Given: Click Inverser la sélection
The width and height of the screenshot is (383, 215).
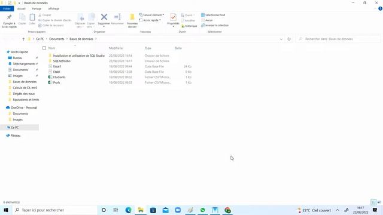Looking at the screenshot, I should coord(215,25).
